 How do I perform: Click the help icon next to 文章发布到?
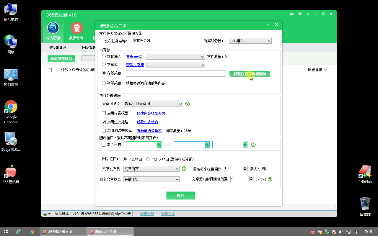tap(184, 169)
